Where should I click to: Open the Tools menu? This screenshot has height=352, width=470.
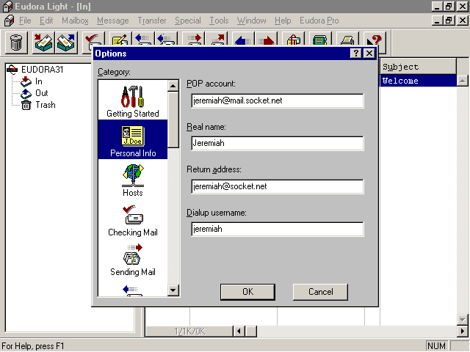[219, 21]
